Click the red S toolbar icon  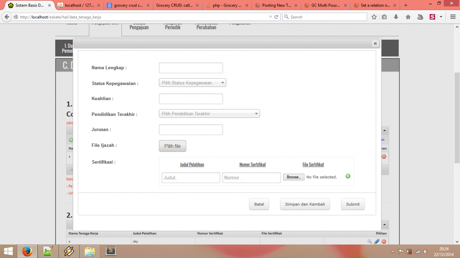[x=432, y=17]
